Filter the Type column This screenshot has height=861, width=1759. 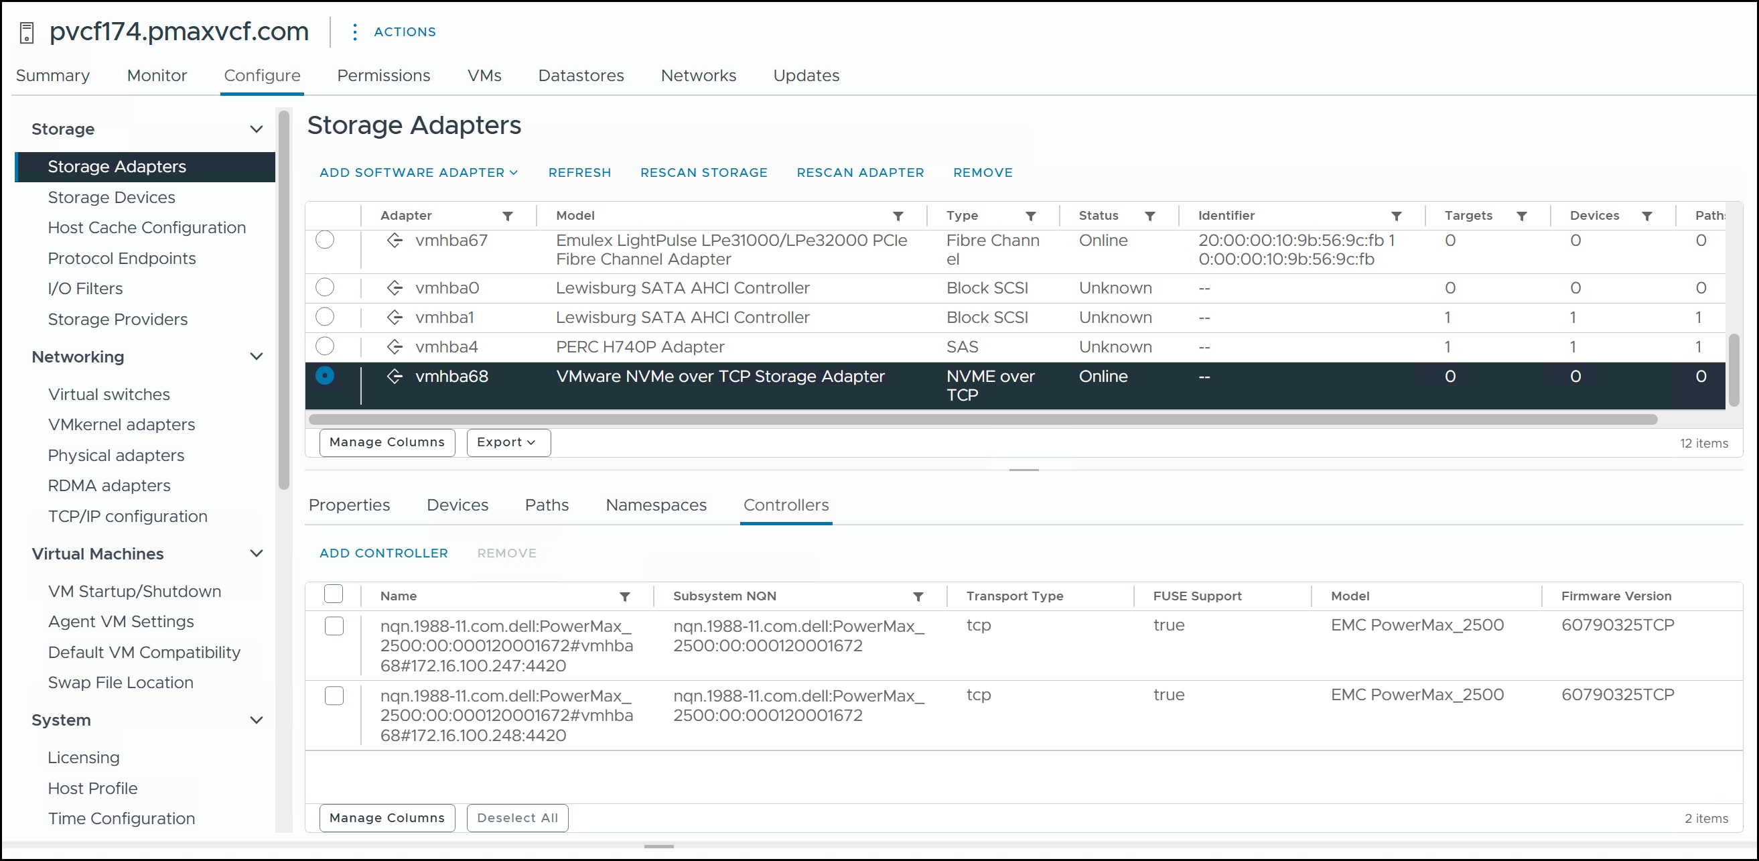(x=1030, y=216)
